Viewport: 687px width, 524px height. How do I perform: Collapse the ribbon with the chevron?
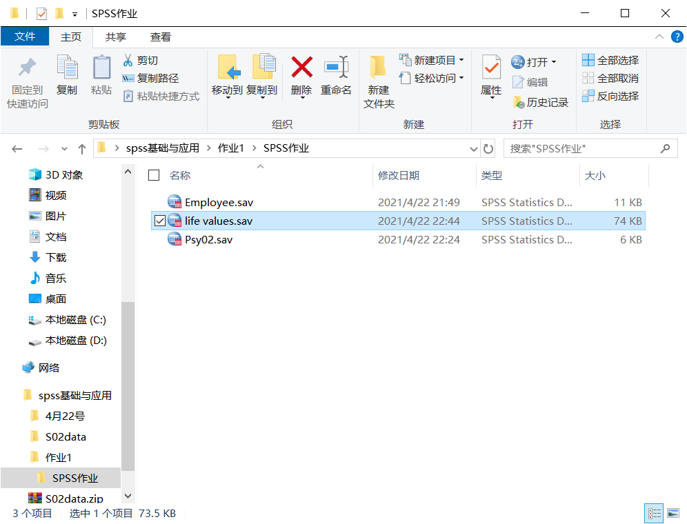coord(659,37)
